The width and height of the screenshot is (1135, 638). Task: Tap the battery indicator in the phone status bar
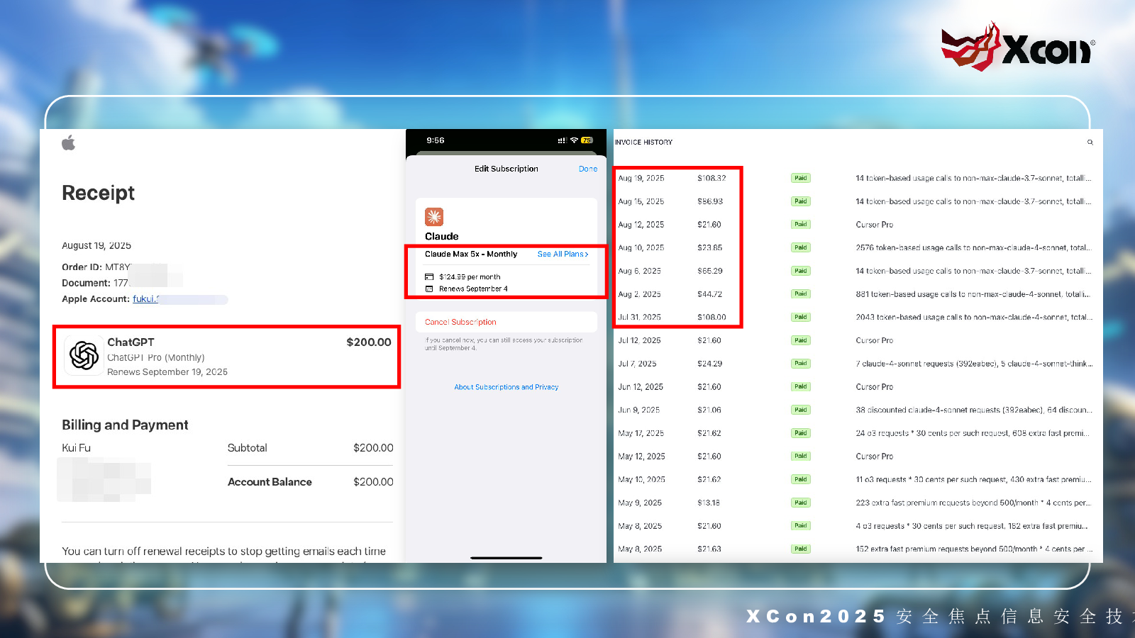(x=587, y=140)
